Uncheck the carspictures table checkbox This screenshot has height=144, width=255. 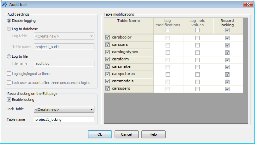coord(107,74)
